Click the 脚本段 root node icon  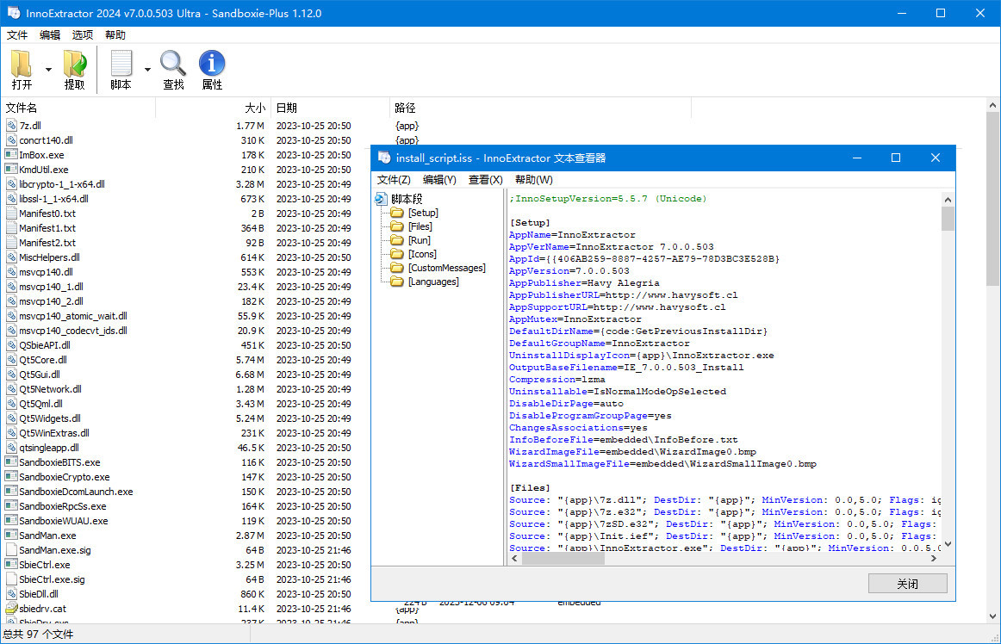click(381, 197)
